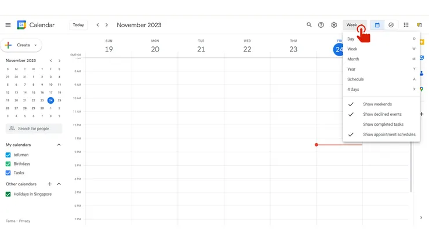This screenshot has height=241, width=429.
Task: Add other calendars plus icon
Action: pos(50,184)
